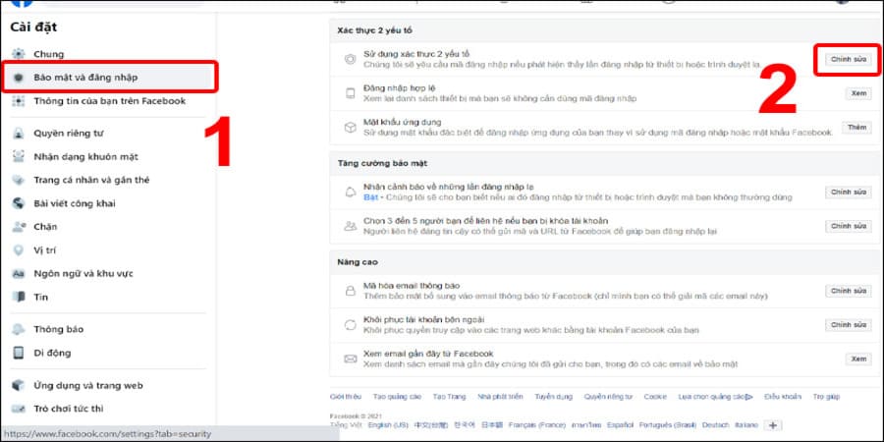This screenshot has width=884, height=442.
Task: Click the refresh icon next to Khôi phục tài khoản
Action: pos(350,325)
